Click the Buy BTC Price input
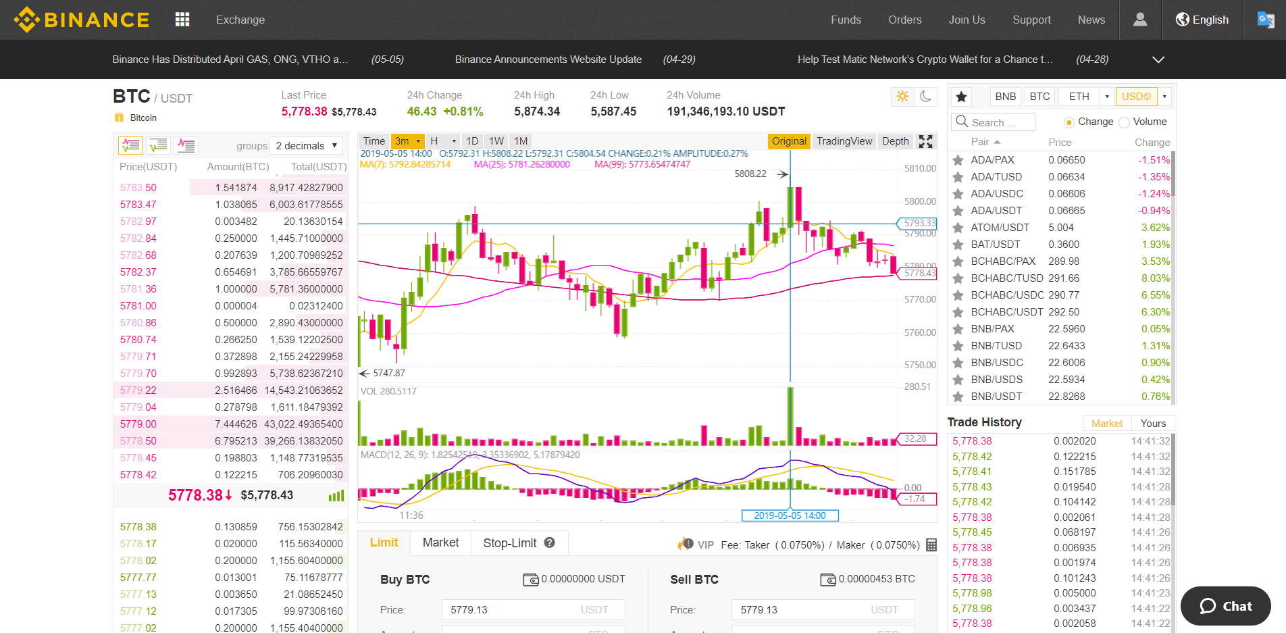 (534, 609)
